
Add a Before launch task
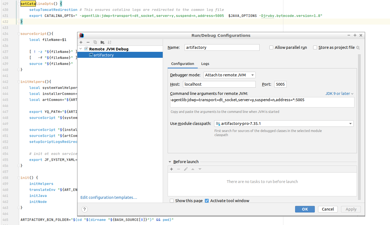click(171, 169)
